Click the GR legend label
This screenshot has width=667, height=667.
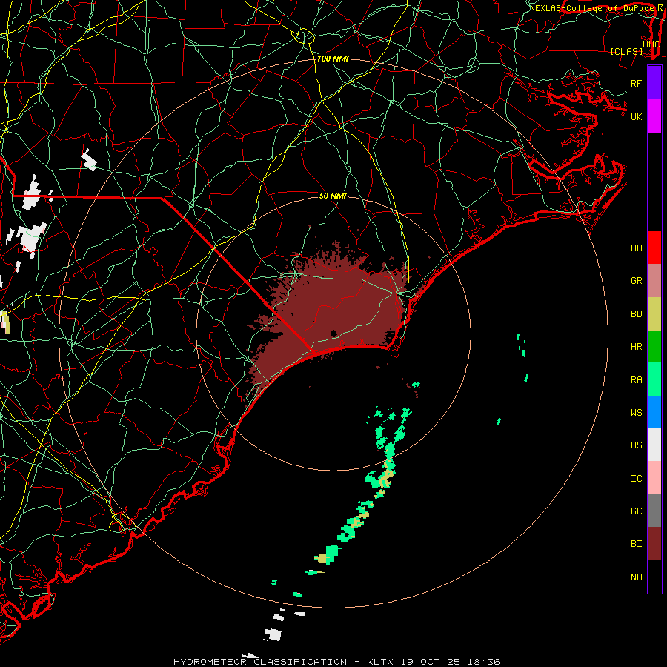pyautogui.click(x=636, y=281)
